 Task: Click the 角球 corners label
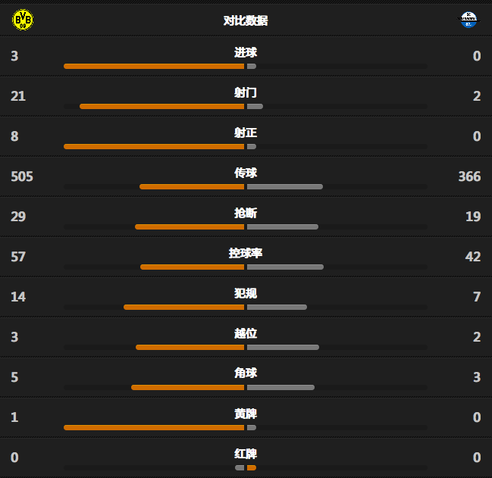pos(246,373)
